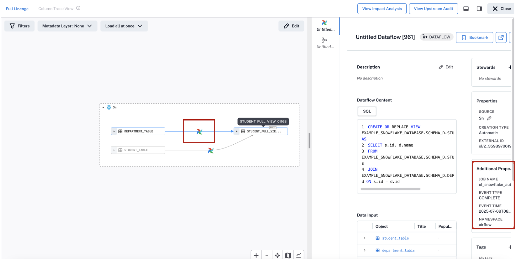
Task: Switch to bottom panel layout
Action: [466, 9]
